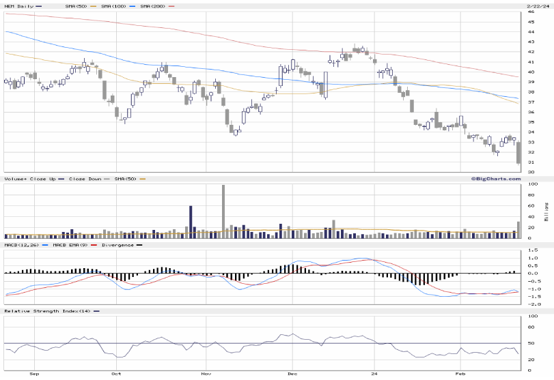Click the Feb label on time axis
This screenshot has height=380, width=554.
(460, 374)
